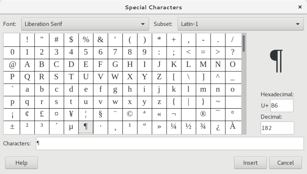The width and height of the screenshot is (307, 174).
Task: Select the left curly brace { cell
Action: [174, 102]
